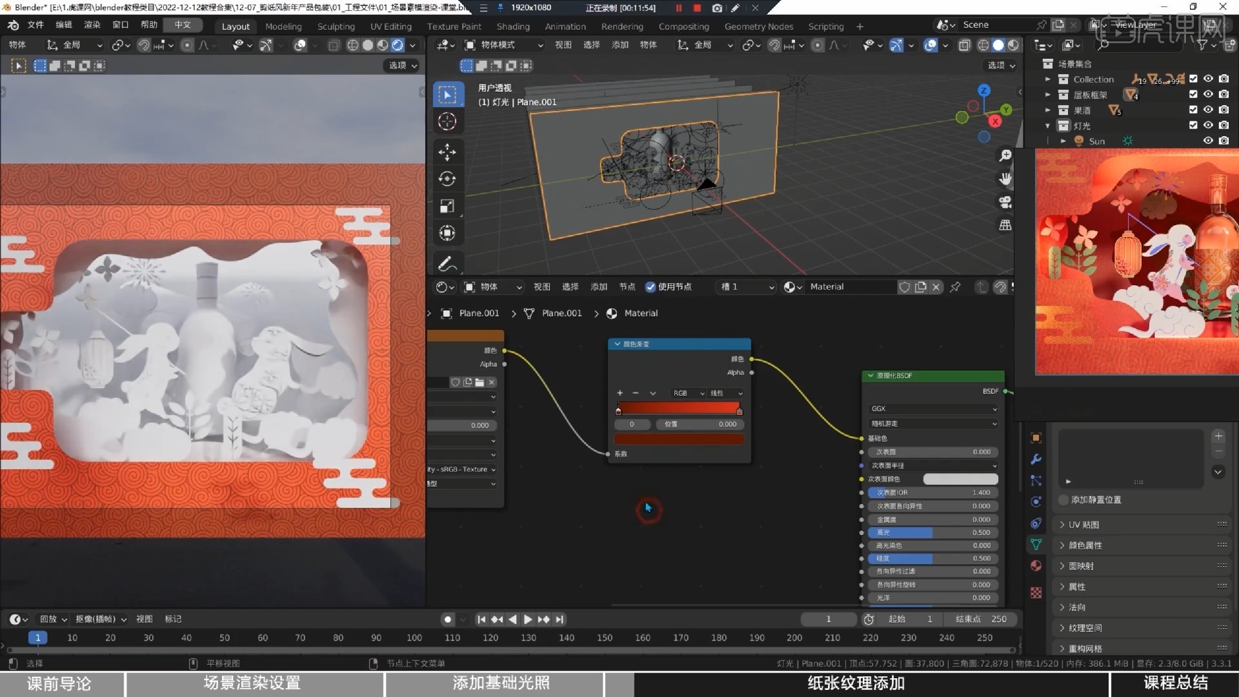Open the Modifier wrench properties tab
1239x697 pixels.
coord(1036,459)
